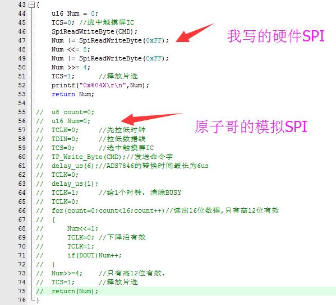Click commented 'TCS=0;' on line 59

coord(63,148)
